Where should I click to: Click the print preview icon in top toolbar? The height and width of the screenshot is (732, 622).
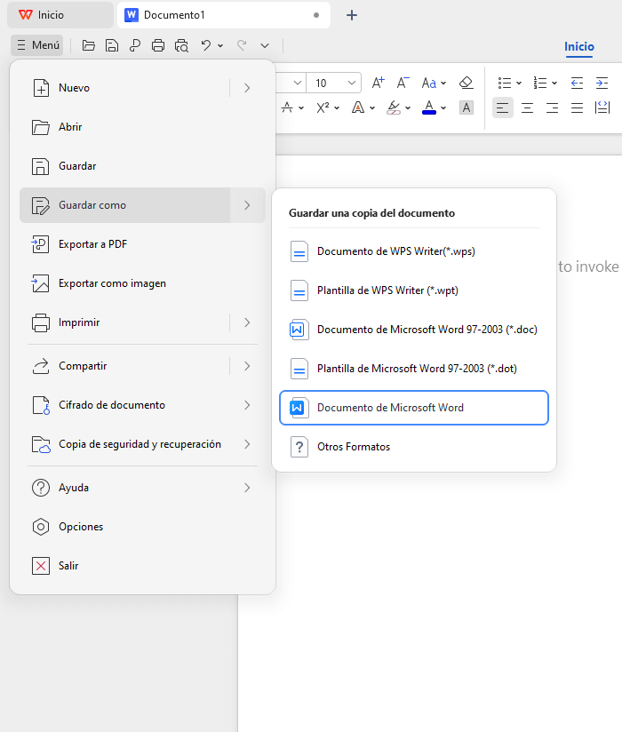181,45
